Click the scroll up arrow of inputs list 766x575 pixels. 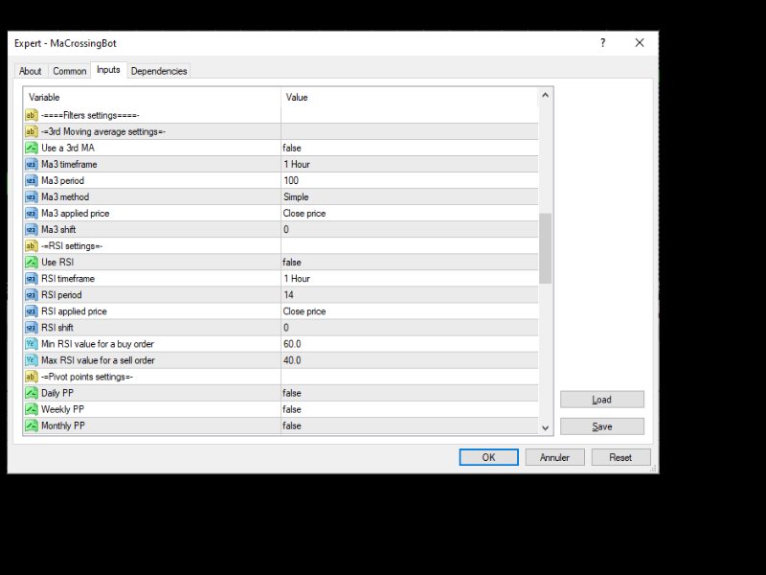545,95
